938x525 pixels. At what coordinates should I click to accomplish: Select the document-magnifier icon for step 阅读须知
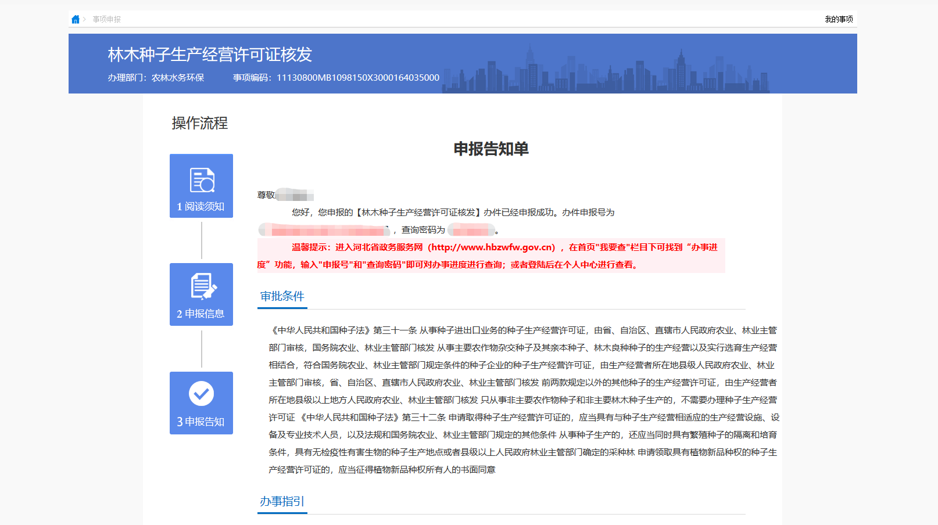[x=201, y=179]
